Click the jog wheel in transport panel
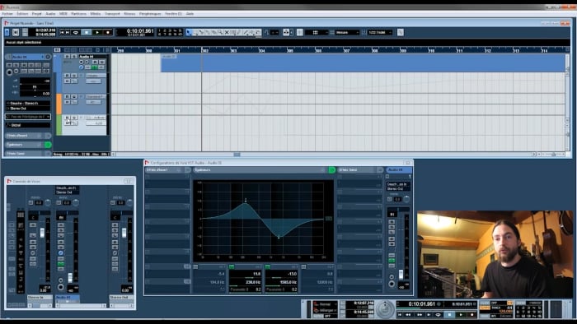577x324 pixels. click(x=385, y=308)
